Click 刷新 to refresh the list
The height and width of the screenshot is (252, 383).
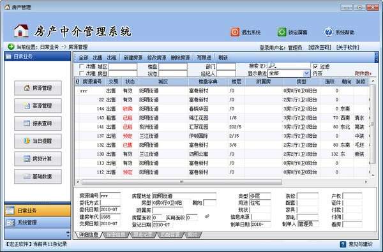click(223, 57)
